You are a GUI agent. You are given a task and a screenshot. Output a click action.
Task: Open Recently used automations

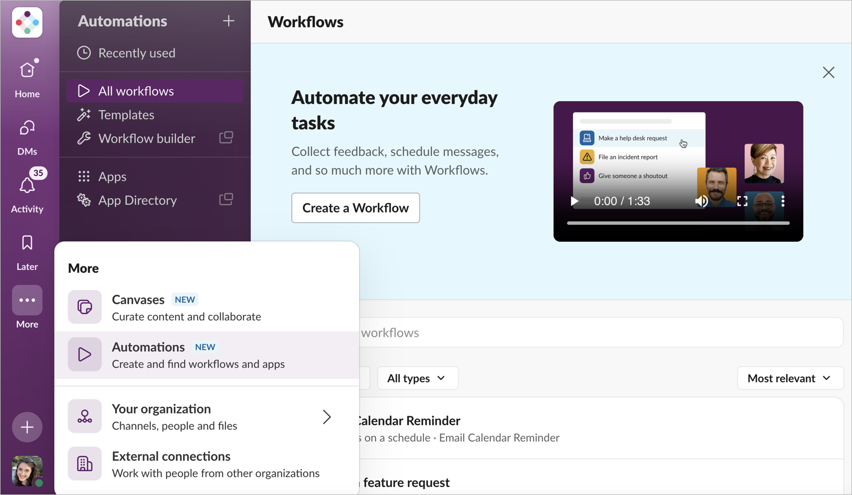155,53
